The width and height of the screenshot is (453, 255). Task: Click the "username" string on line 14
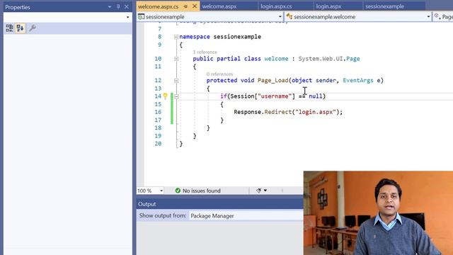tap(275, 96)
